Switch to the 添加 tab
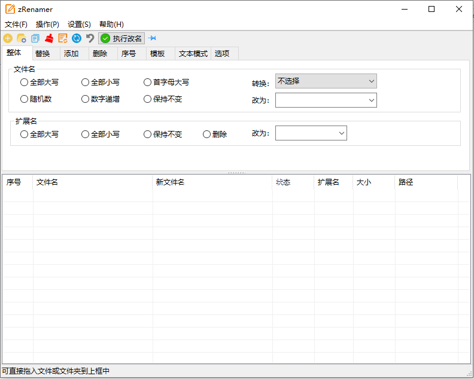 click(x=74, y=53)
